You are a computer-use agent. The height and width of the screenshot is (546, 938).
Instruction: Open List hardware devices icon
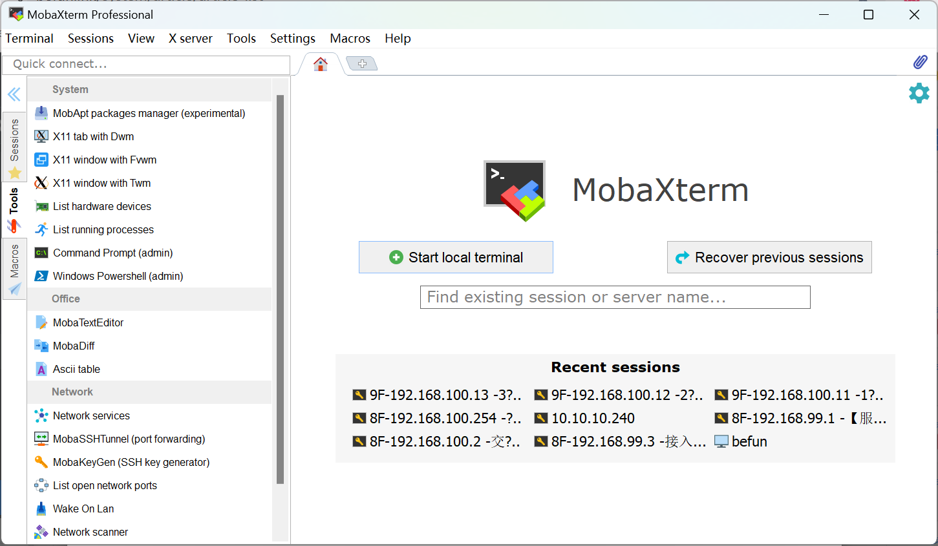click(x=41, y=206)
